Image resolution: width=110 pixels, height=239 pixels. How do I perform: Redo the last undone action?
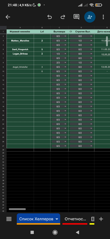[x=63, y=17]
